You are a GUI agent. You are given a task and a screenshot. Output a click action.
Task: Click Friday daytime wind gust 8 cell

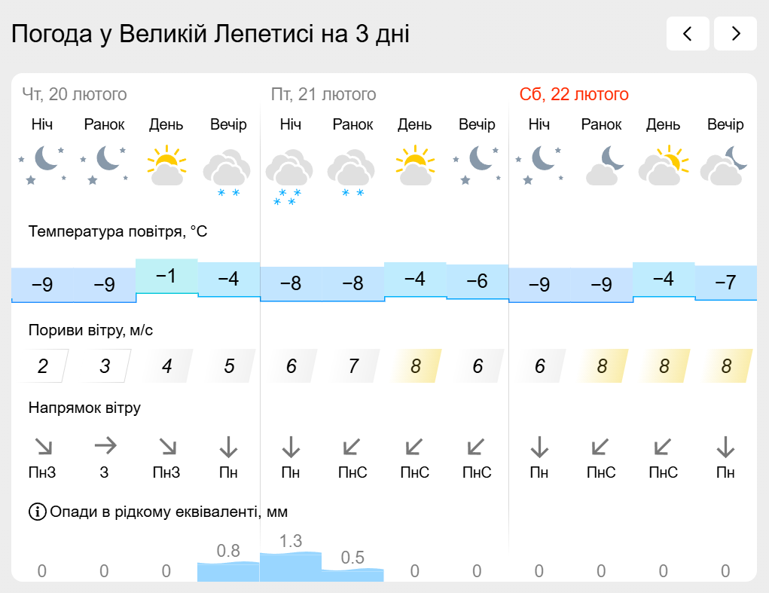416,366
